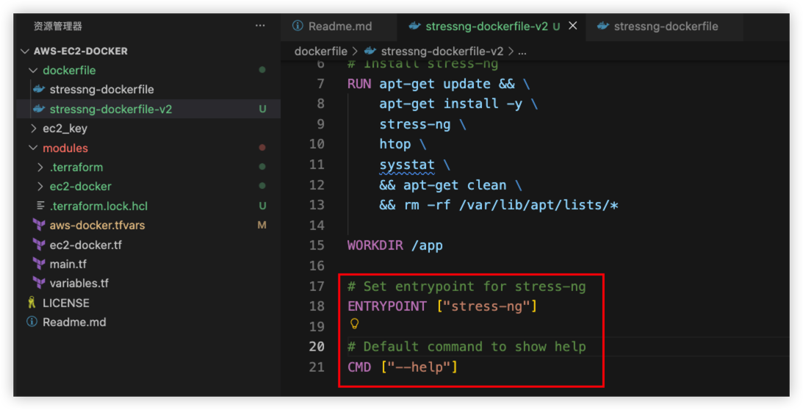This screenshot has height=410, width=803.
Task: Expand the ec2_key folder
Action: 33,129
